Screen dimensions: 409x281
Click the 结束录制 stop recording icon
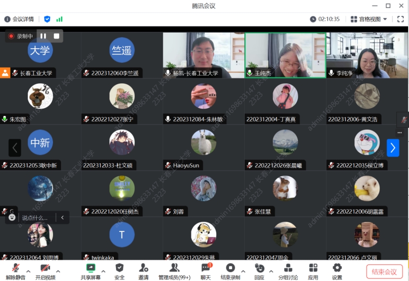(230, 268)
